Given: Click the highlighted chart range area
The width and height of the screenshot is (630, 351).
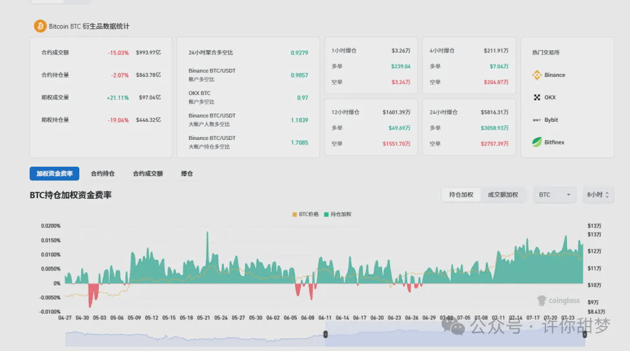Looking at the screenshot, I should point(455,334).
